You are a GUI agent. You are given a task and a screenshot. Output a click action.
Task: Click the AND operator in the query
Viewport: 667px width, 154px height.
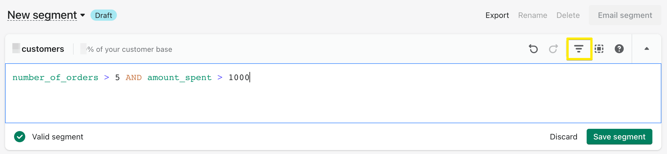coord(133,78)
